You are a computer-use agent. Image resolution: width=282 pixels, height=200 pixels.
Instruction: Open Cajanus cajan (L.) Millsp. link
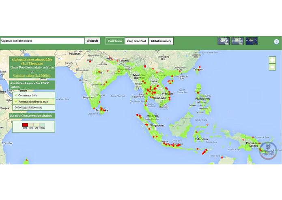(x=32, y=75)
